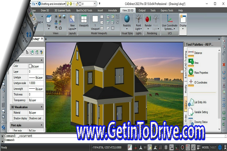Click the Transparency ByLayer value

click(x=36, y=100)
